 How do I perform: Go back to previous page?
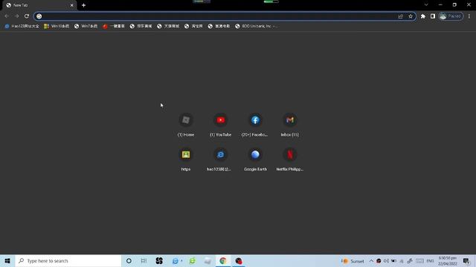click(7, 16)
